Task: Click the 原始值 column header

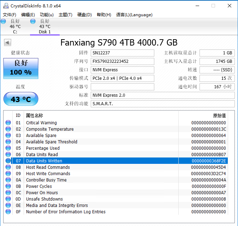Action: pos(203,115)
